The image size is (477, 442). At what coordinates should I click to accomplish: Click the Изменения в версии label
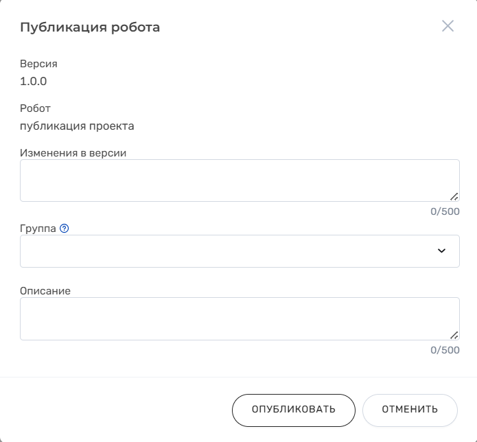73,153
